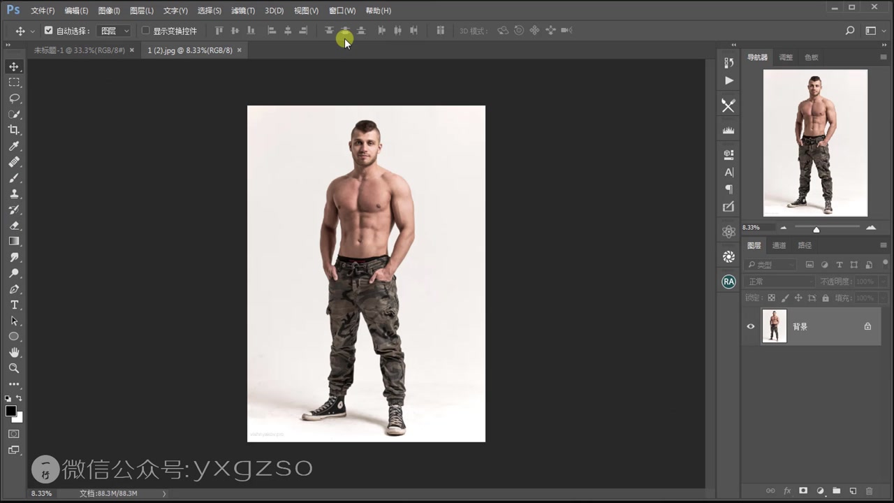The height and width of the screenshot is (503, 894).
Task: Select the Quick Selection tool
Action: tap(14, 114)
